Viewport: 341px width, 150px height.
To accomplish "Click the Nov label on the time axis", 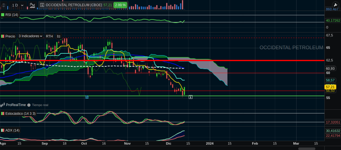I will tap(128, 143).
